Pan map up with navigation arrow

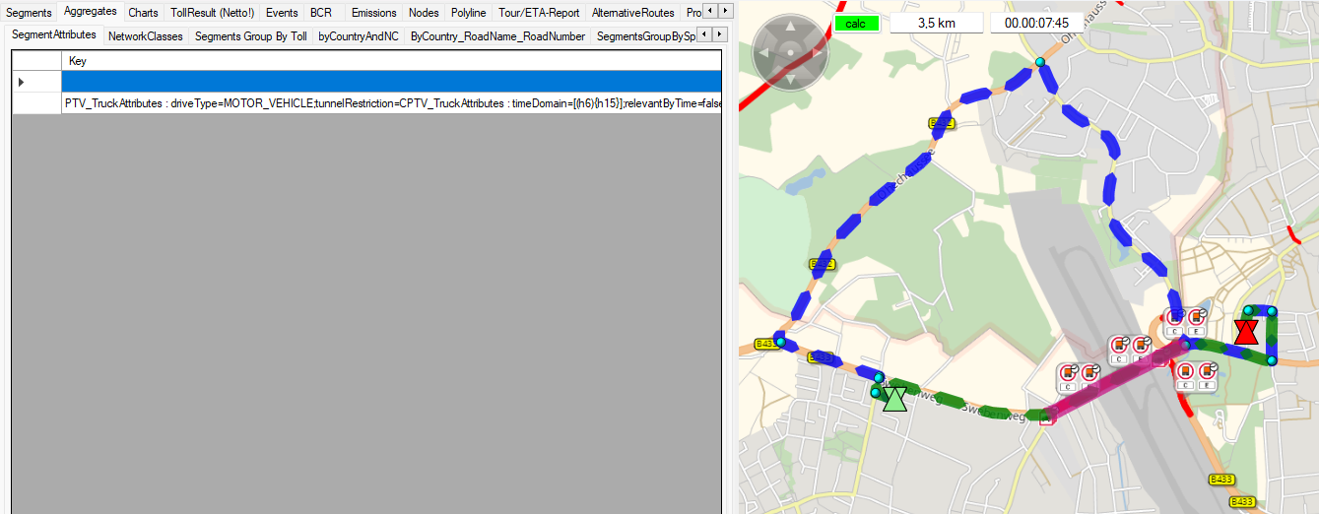pos(790,25)
